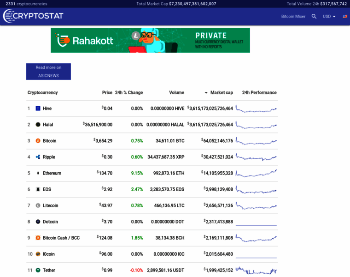Click the Ethereum 24h performance chart
The width and height of the screenshot is (350, 277).
pyautogui.click(x=256, y=173)
